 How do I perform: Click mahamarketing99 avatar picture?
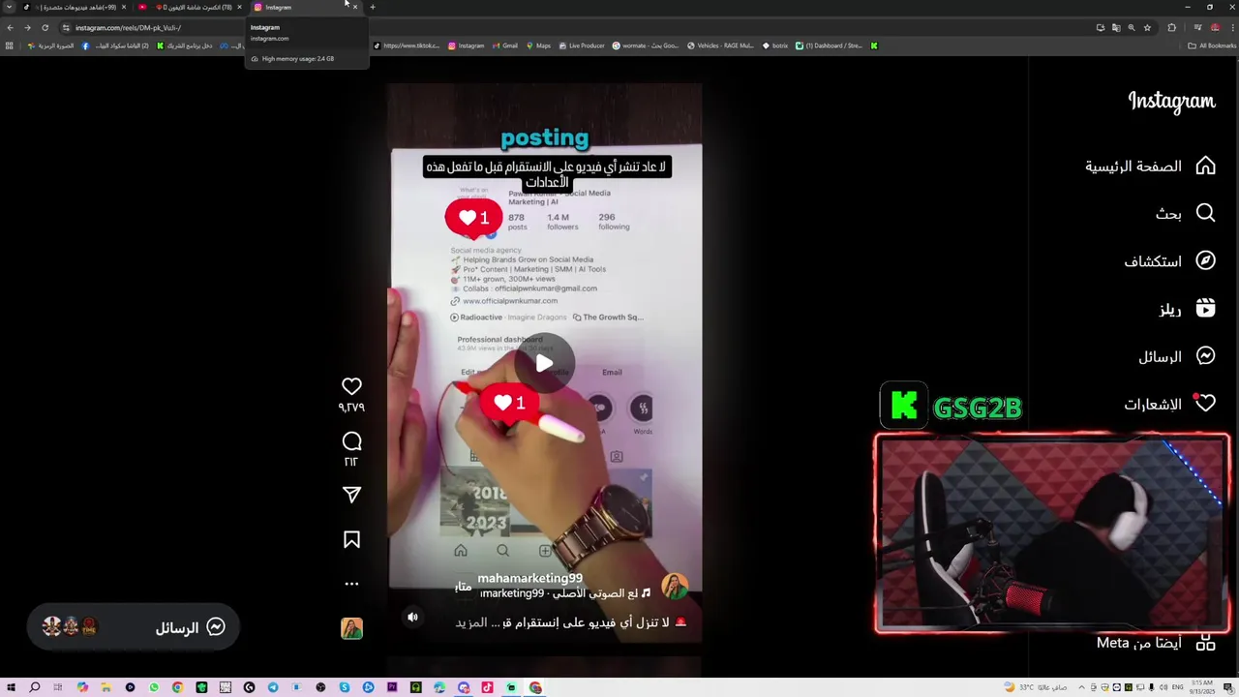[x=675, y=585]
